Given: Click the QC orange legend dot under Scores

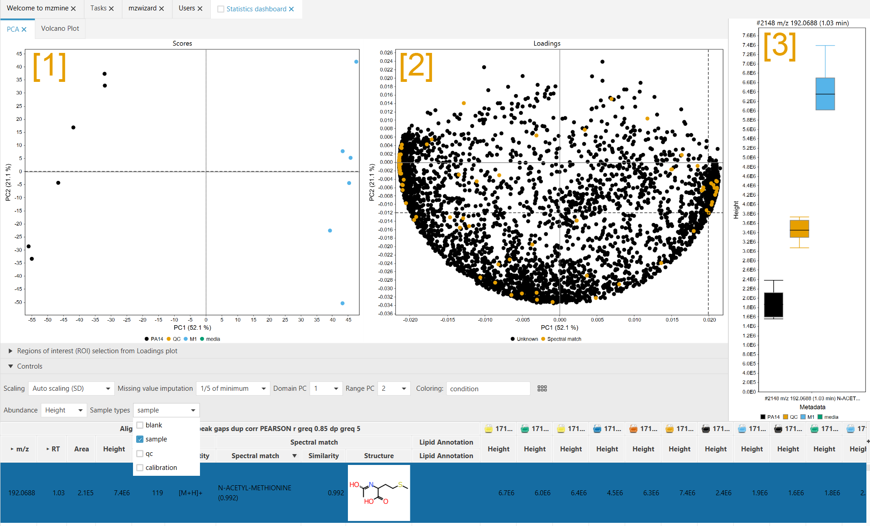Looking at the screenshot, I should tap(169, 339).
